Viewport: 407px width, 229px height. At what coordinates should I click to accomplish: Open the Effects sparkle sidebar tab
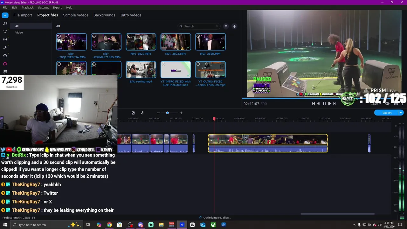(x=5, y=47)
